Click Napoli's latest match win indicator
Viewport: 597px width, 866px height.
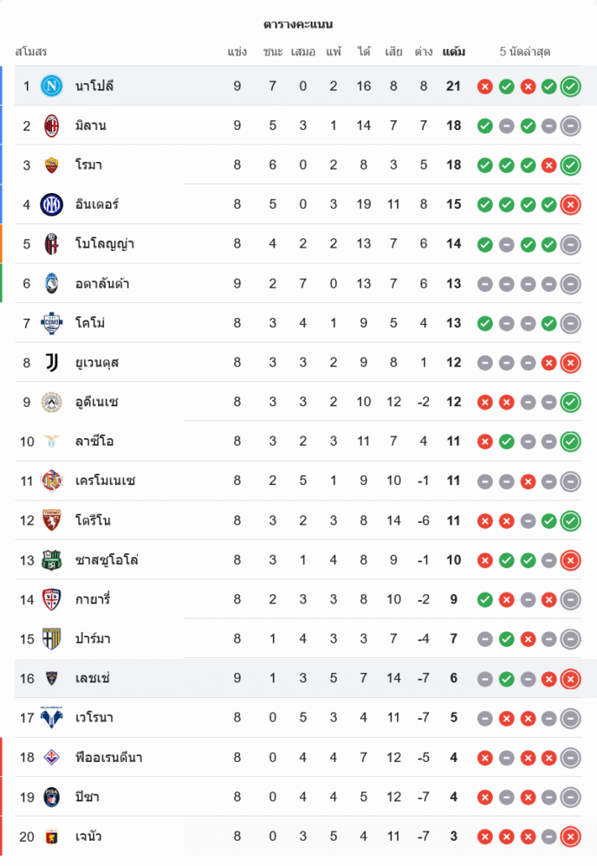(x=569, y=86)
